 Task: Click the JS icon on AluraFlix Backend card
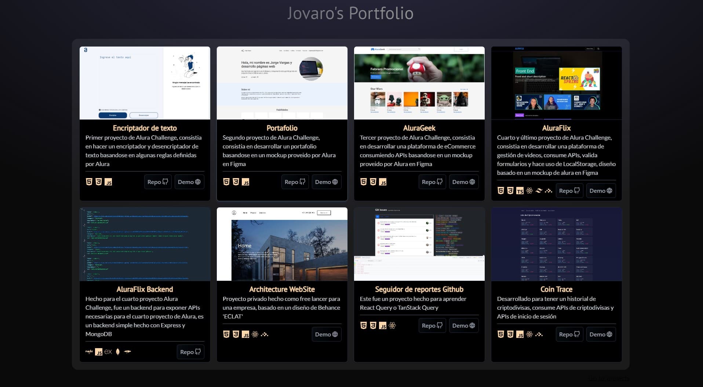tap(99, 352)
